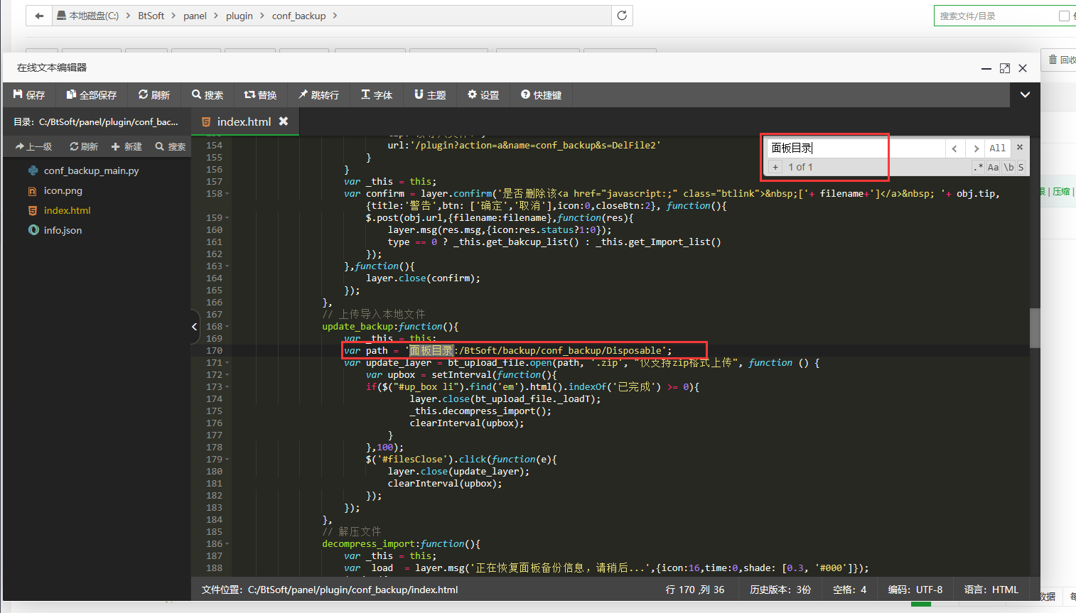Screen dimensions: 1076x613
Task: Collapse the toolbar with the chevron arrow
Action: pos(1025,94)
